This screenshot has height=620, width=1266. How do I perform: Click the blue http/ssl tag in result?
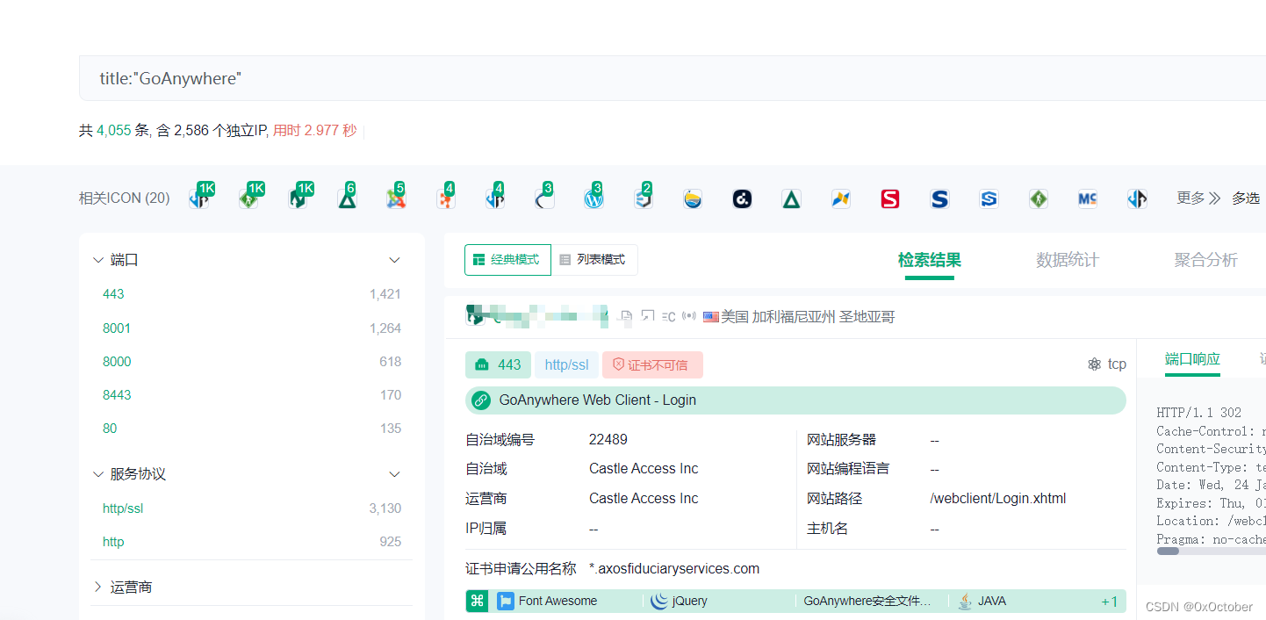click(567, 364)
